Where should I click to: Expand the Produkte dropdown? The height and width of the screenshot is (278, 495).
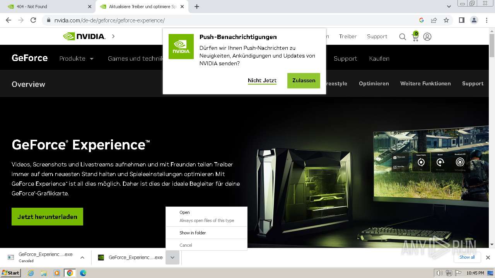tap(77, 59)
